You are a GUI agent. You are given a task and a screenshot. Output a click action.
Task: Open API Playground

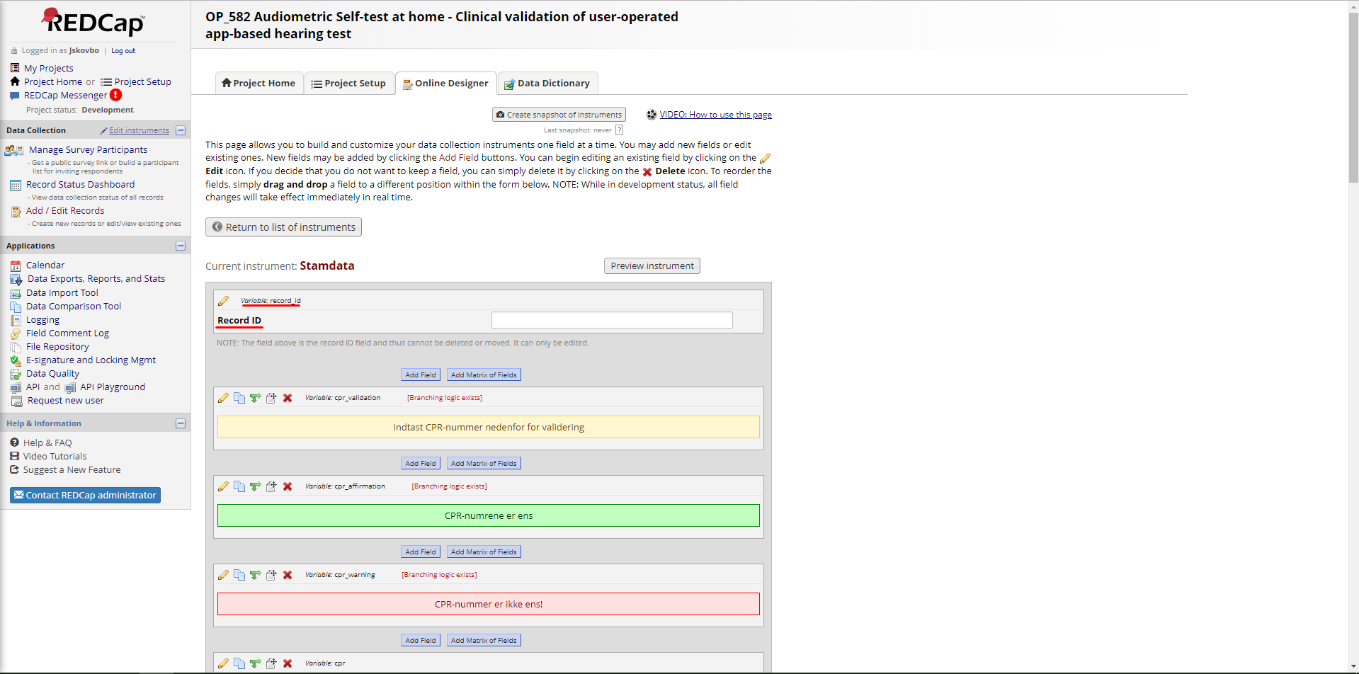pos(113,387)
